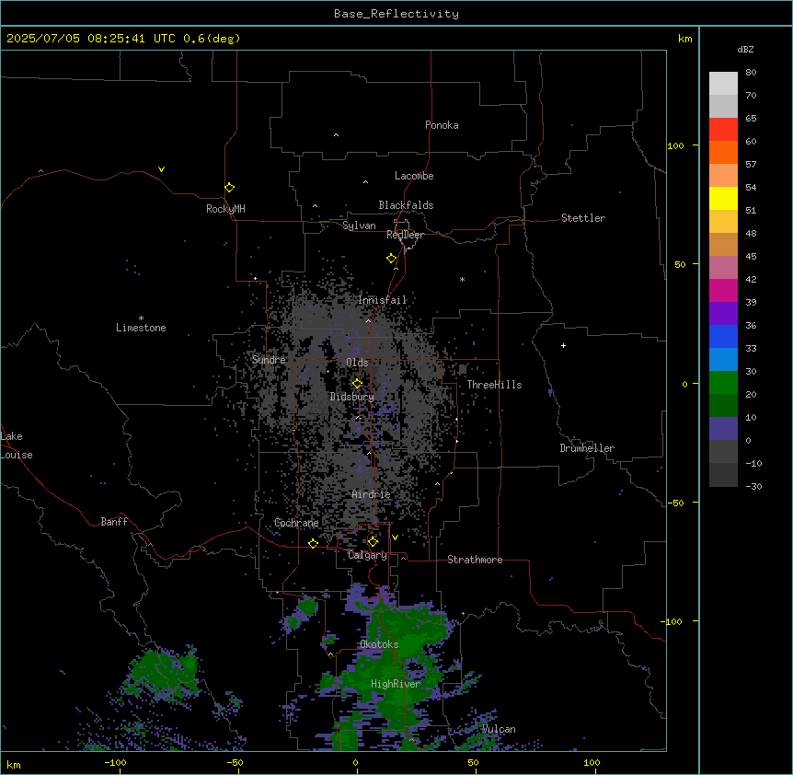
Task: Click the blue 36 dBZ legend swatch
Action: (x=723, y=336)
